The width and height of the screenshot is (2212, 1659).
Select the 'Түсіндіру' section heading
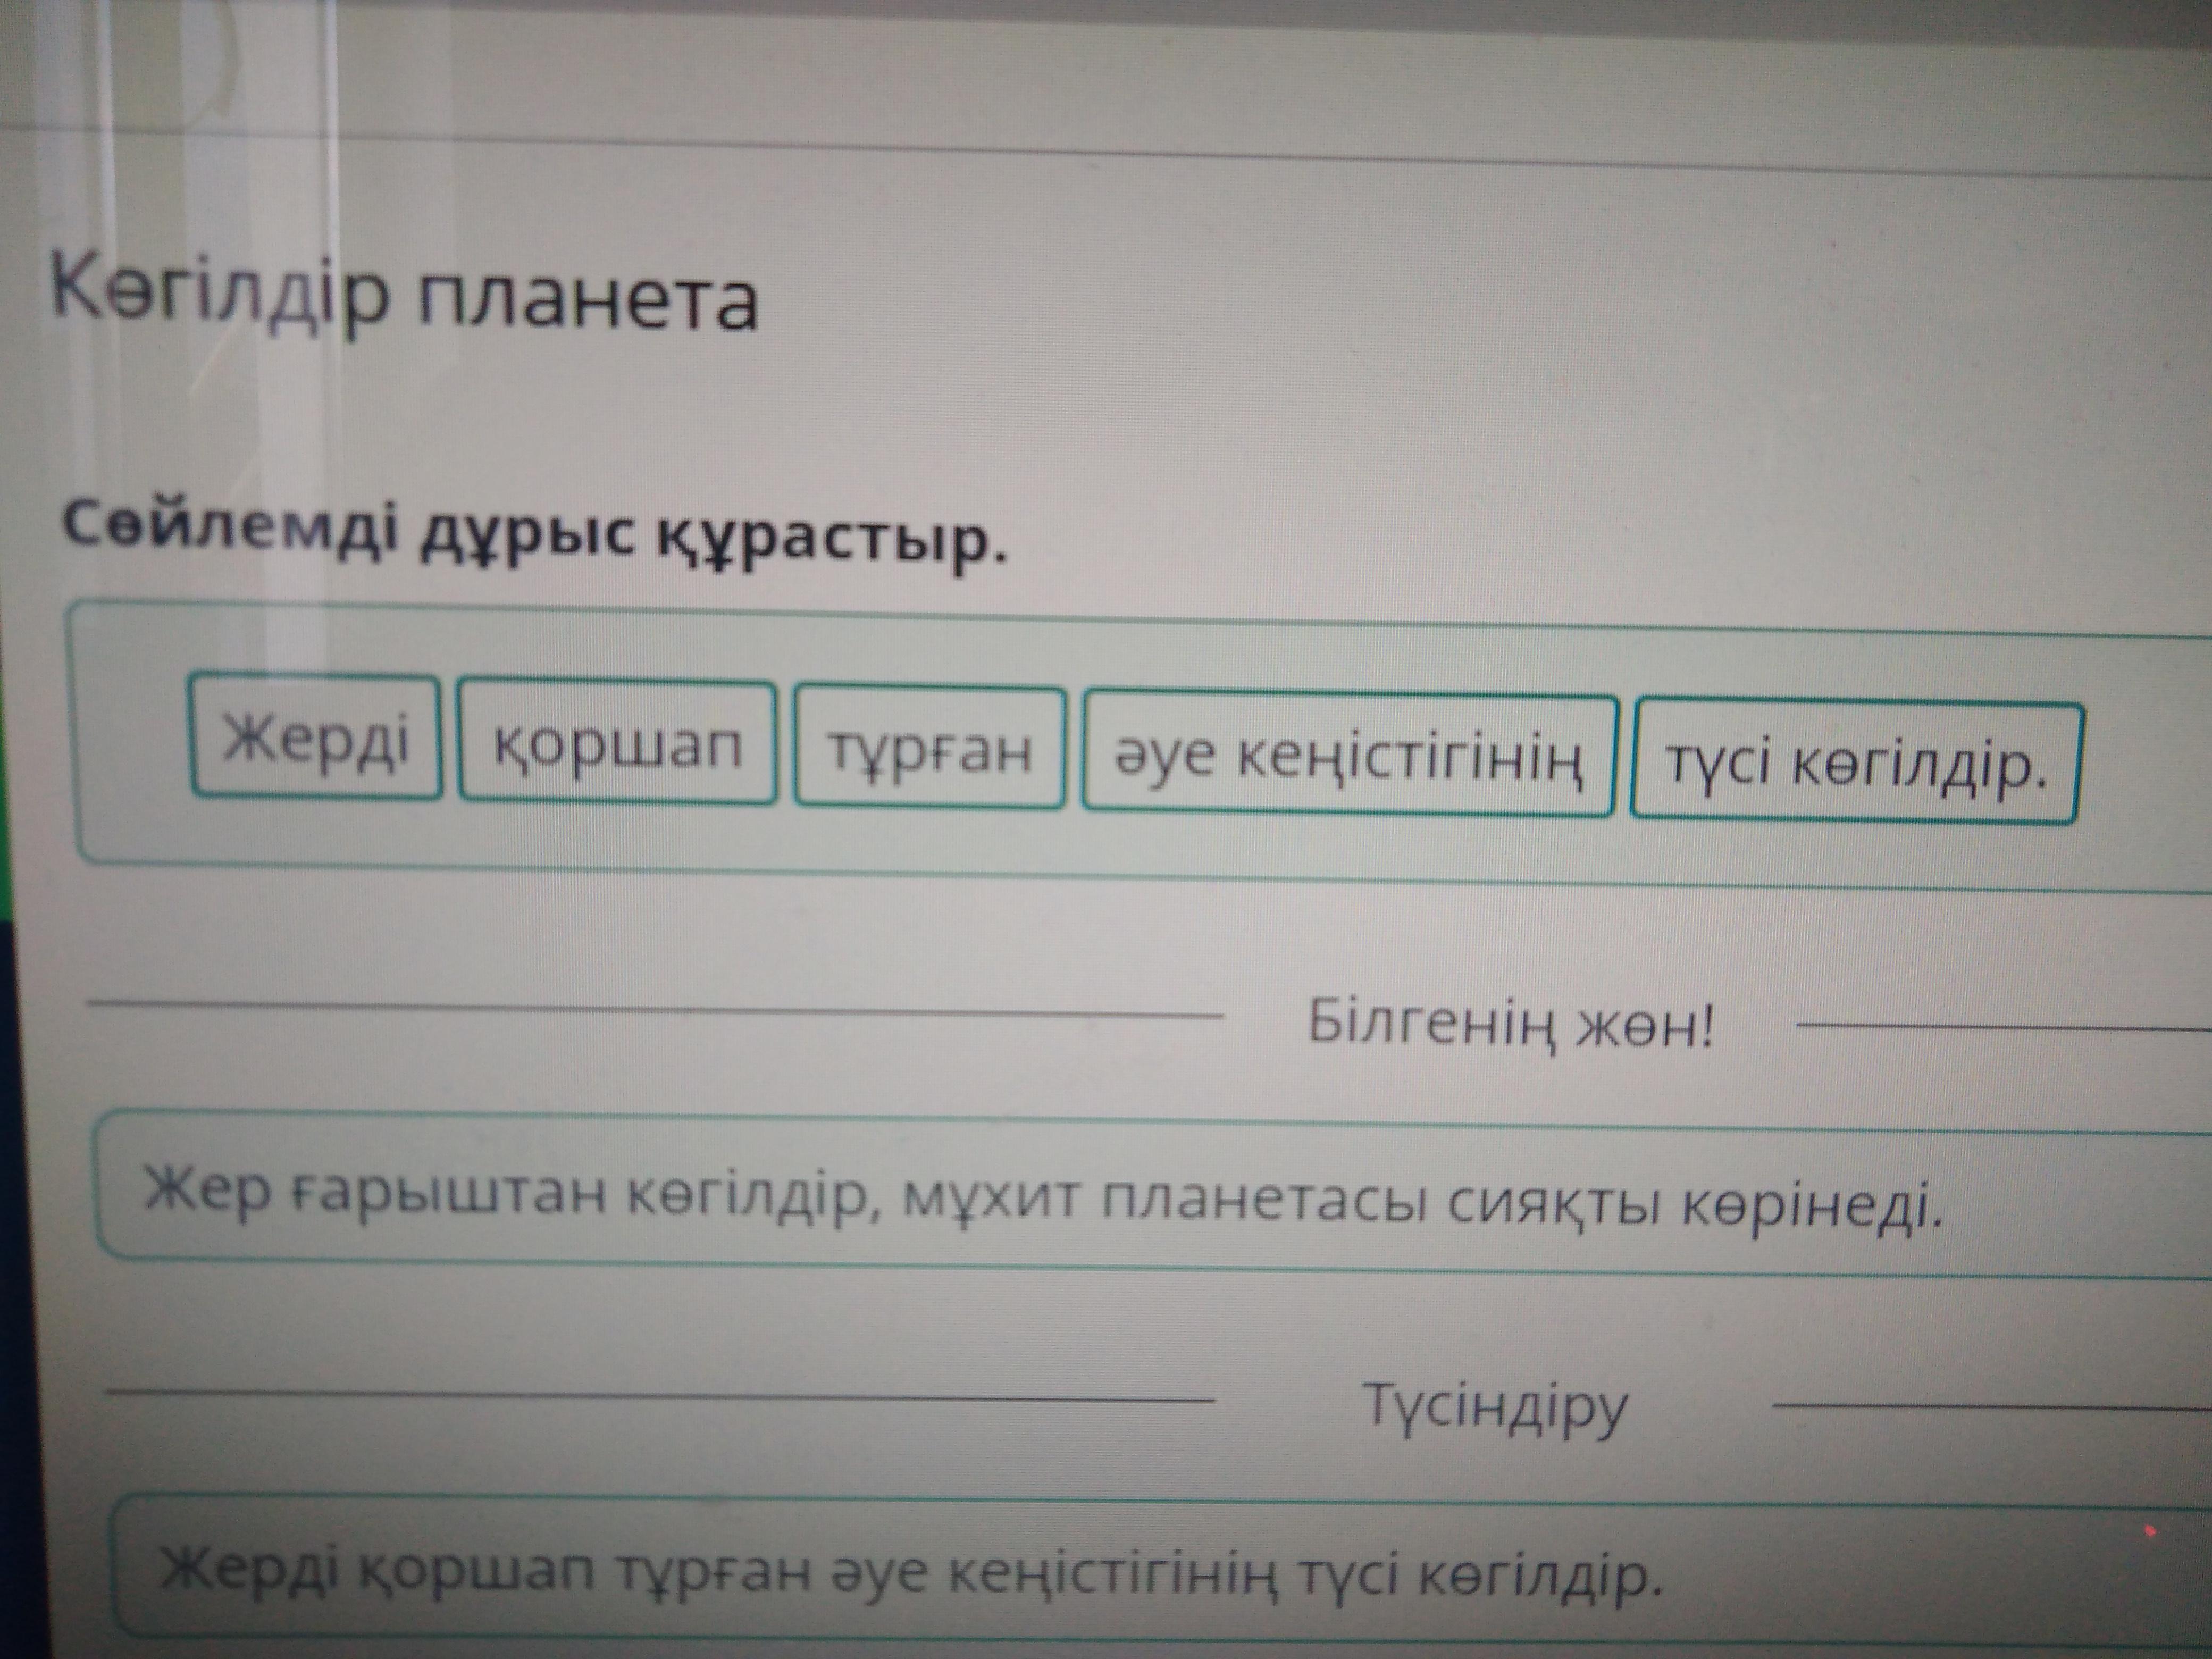click(1495, 1405)
